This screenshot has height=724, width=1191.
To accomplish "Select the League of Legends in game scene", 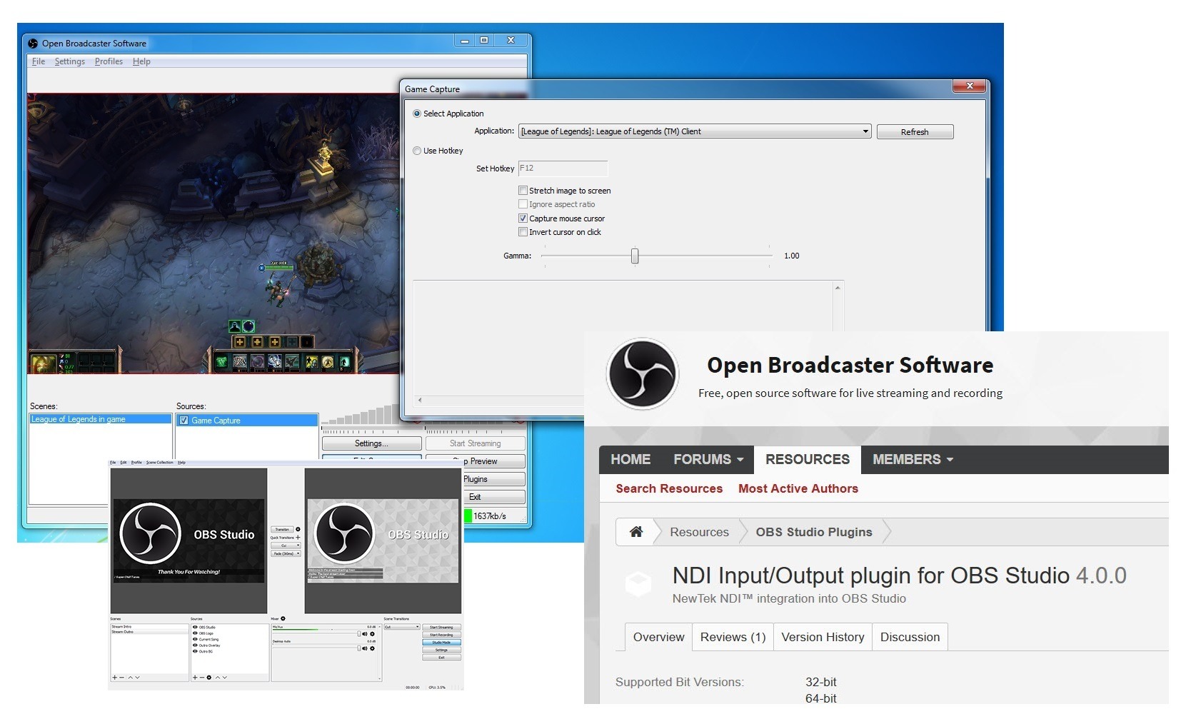I will [100, 419].
